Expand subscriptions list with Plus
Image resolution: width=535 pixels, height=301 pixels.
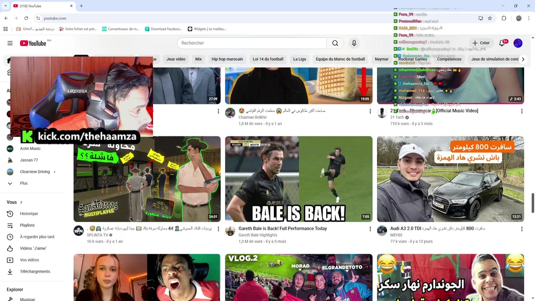23,183
